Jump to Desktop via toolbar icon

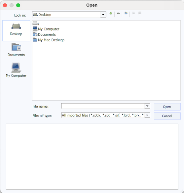[118, 13]
